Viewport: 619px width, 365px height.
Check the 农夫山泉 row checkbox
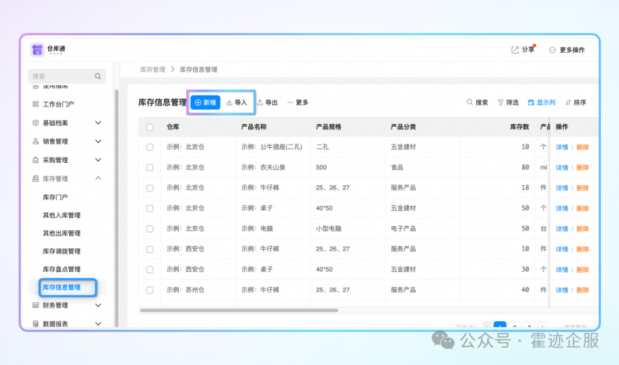(150, 168)
